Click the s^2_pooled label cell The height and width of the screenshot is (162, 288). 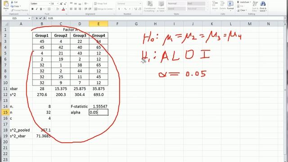point(21,130)
